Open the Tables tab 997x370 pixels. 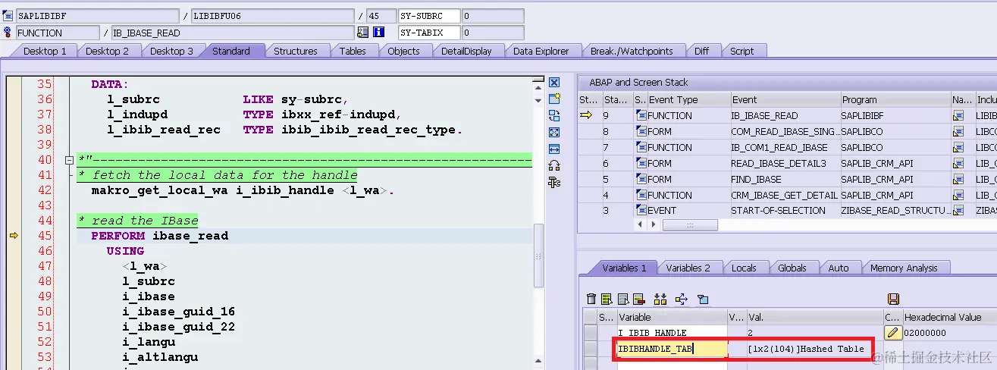[x=353, y=51]
